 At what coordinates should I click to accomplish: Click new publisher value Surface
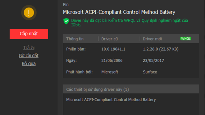point(150,72)
